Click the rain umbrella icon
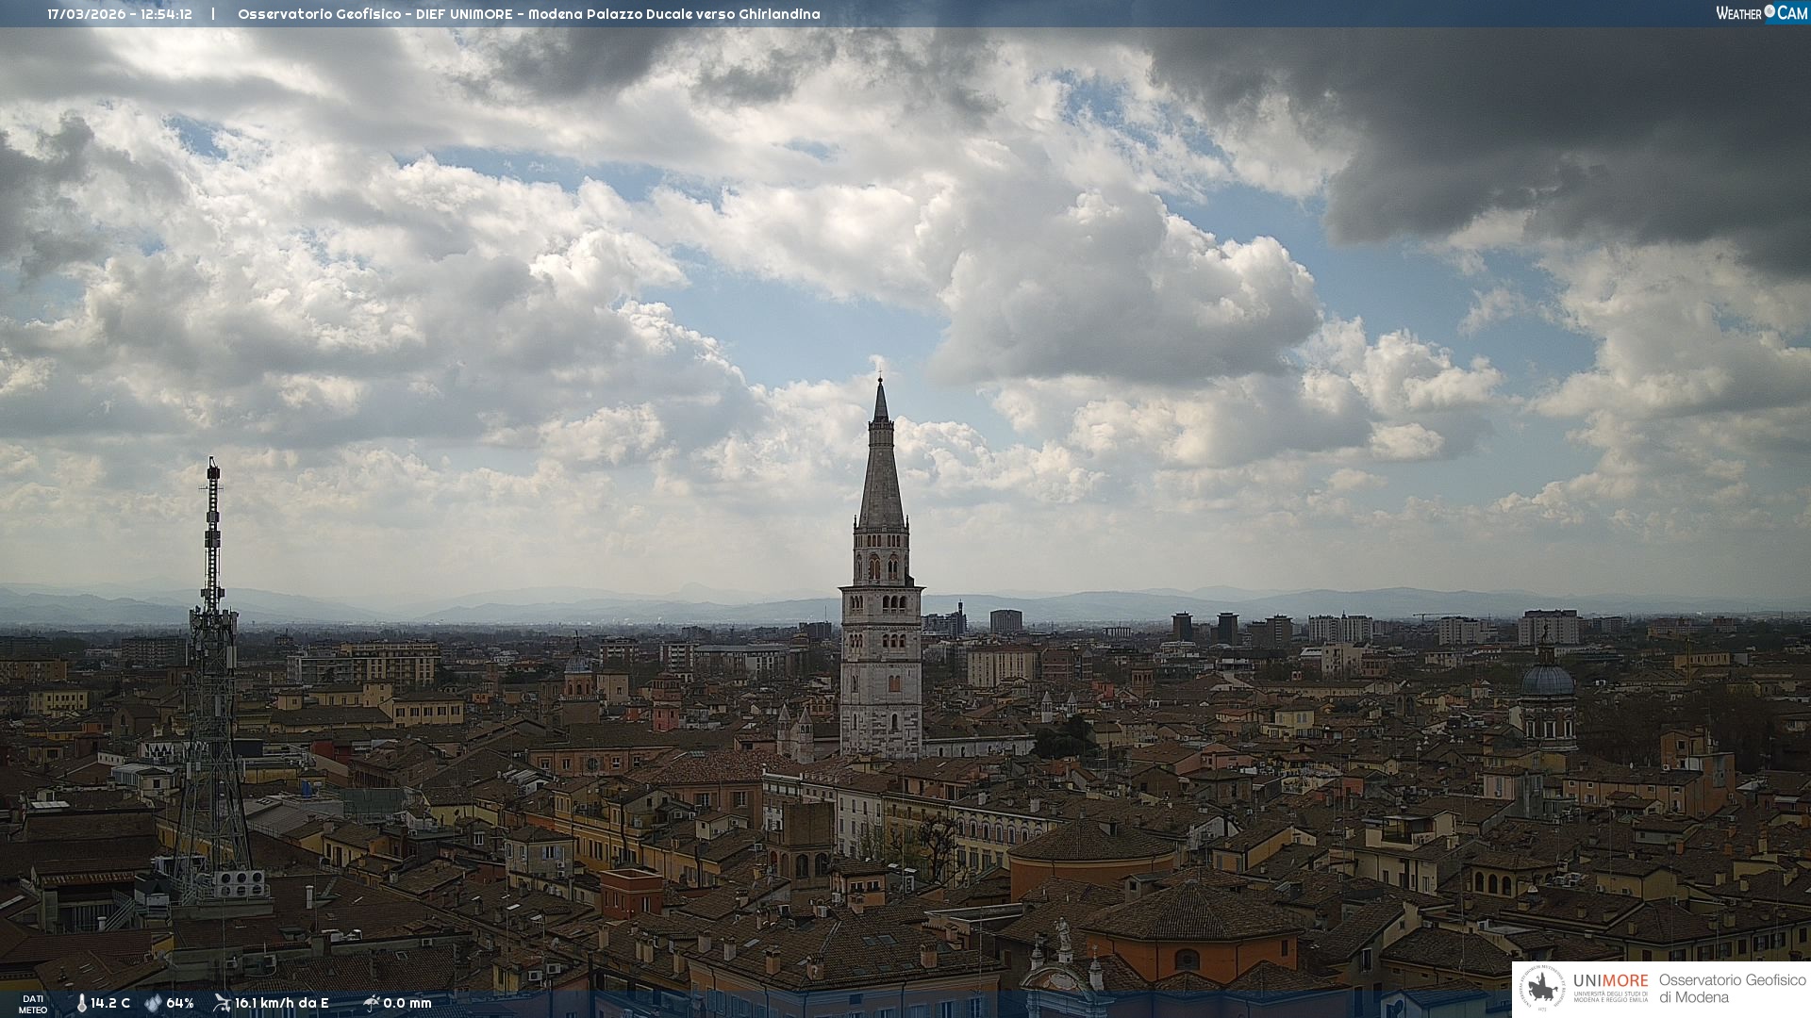This screenshot has width=1811, height=1018. 372,1003
